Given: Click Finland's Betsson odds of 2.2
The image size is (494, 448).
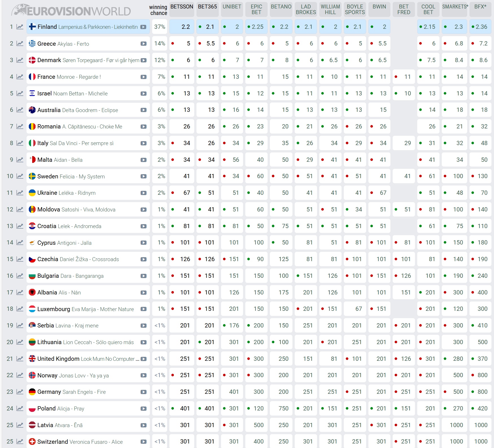Looking at the screenshot, I should click(182, 27).
